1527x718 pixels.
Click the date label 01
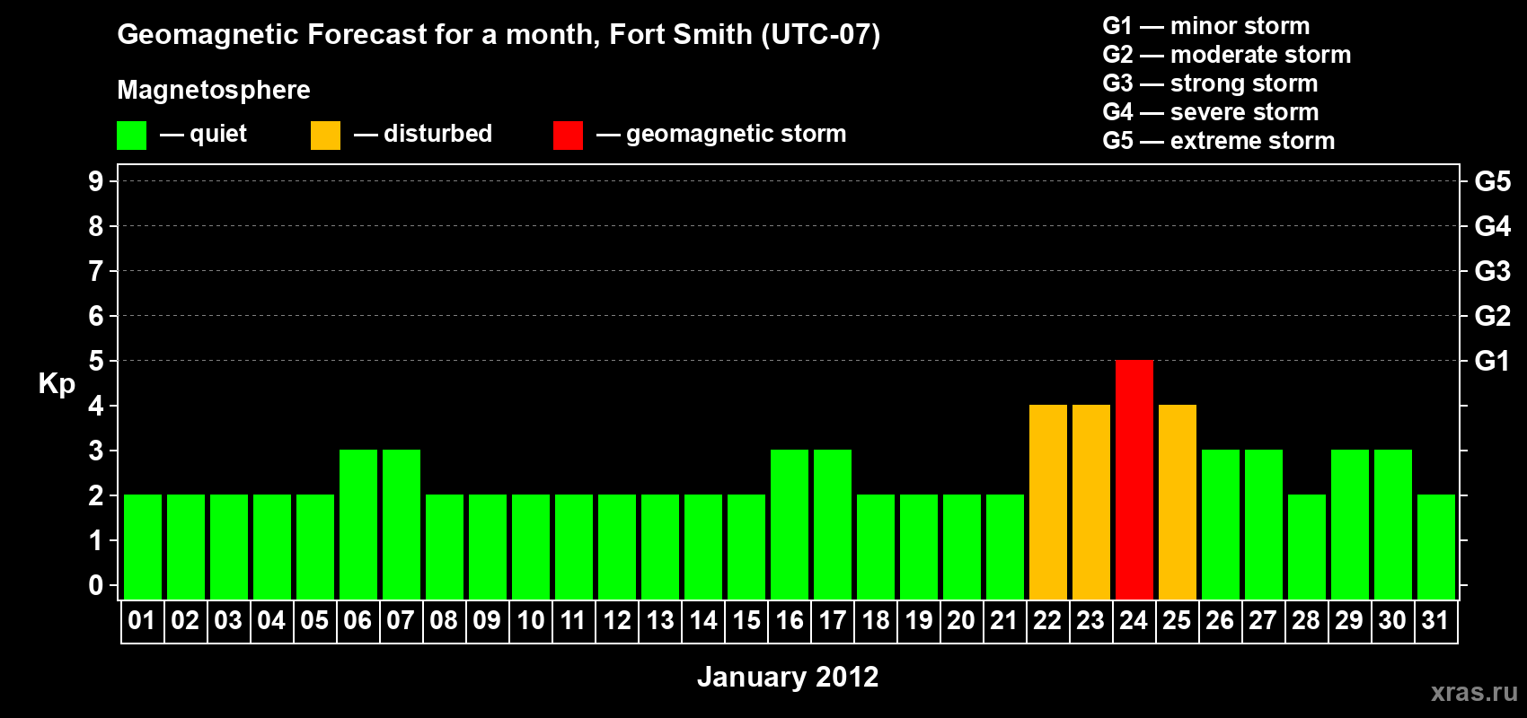(x=142, y=620)
